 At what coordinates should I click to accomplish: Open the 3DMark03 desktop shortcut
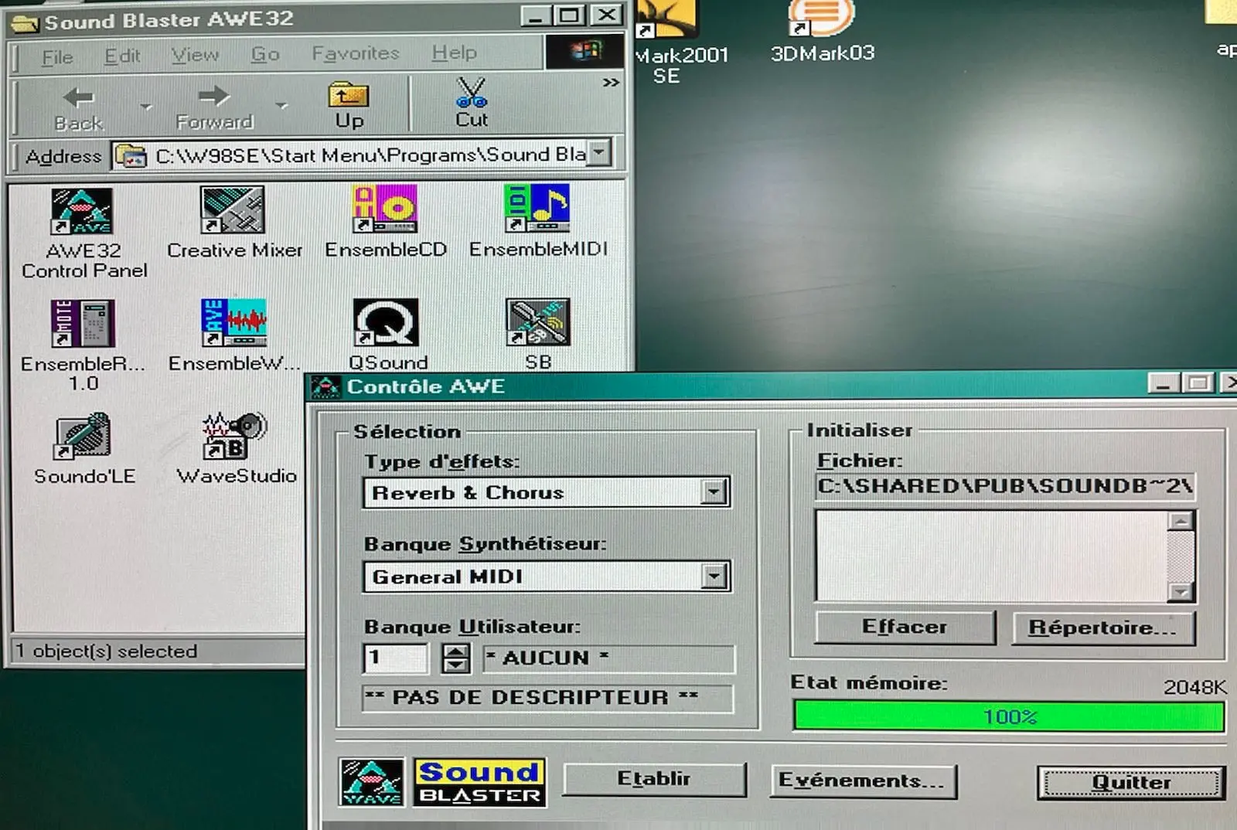point(822,31)
